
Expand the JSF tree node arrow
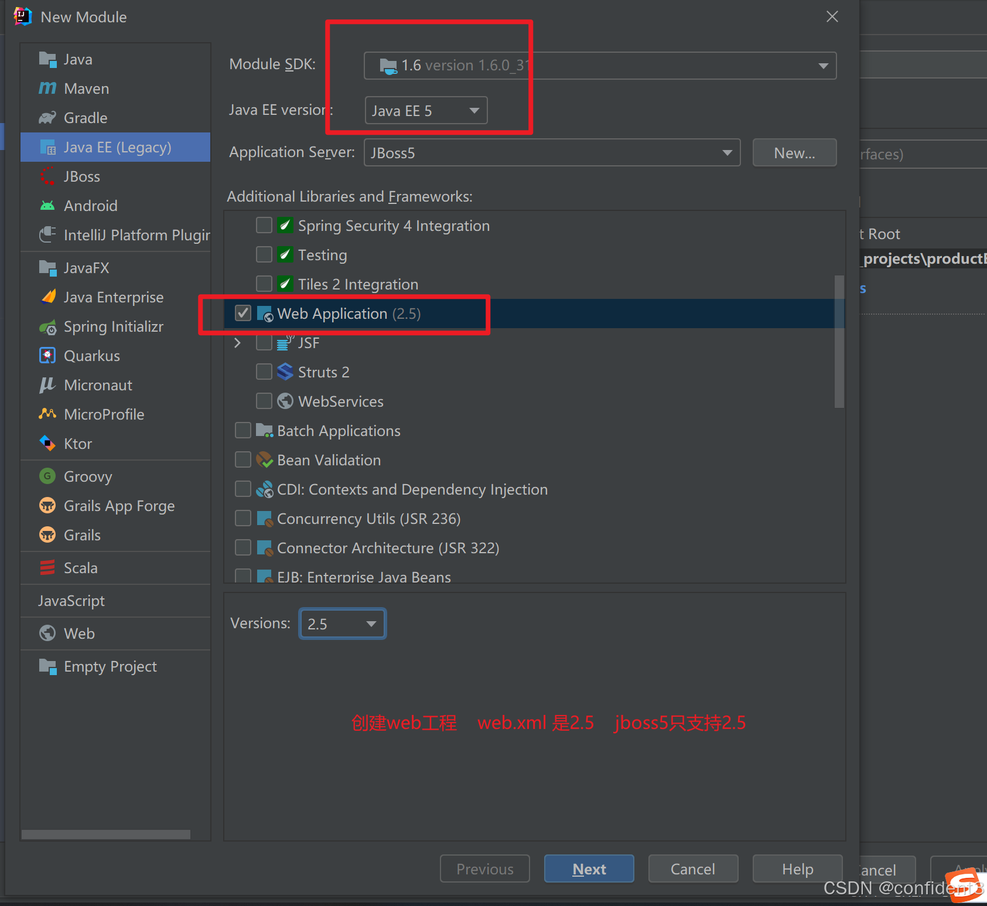237,343
